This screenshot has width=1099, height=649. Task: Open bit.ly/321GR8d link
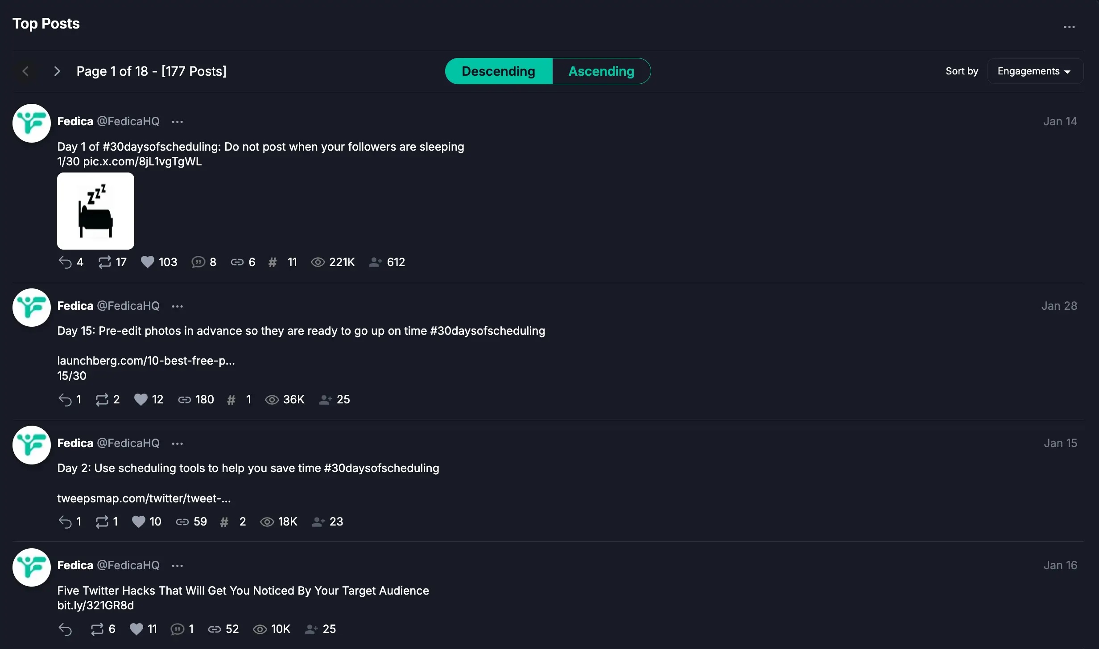click(95, 605)
